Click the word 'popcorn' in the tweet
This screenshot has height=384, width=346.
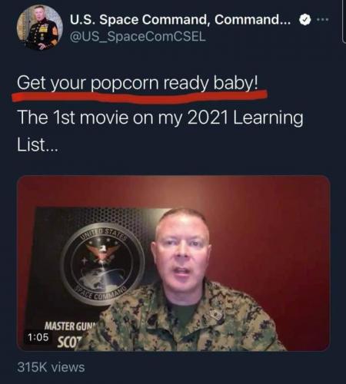[125, 84]
